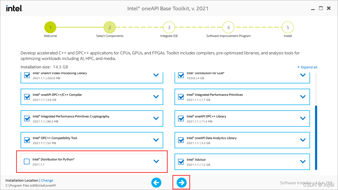This screenshot has width=338, height=190.
Task: Click the Software Installer version text
Action: pos(306,183)
